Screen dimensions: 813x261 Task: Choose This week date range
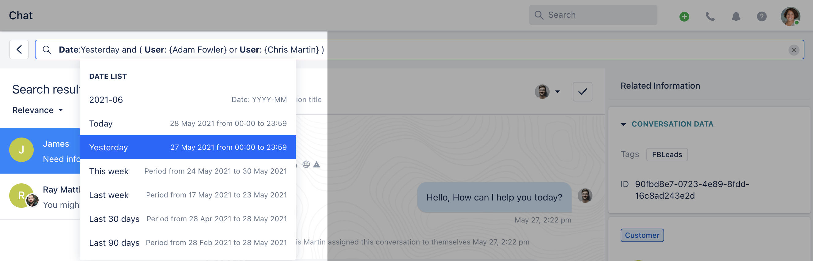[188, 171]
